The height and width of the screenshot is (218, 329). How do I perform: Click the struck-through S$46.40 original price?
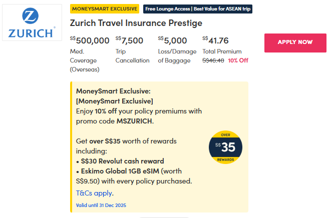click(213, 60)
